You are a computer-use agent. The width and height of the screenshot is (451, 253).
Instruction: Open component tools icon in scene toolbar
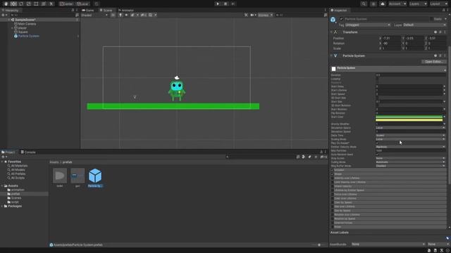246,15
